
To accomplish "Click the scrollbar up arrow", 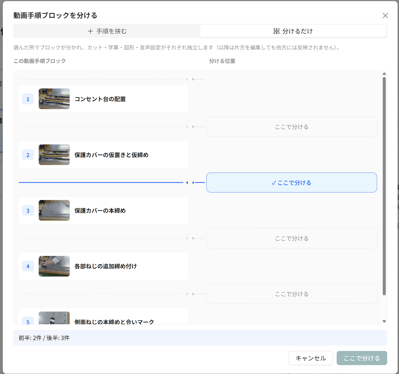I will 384,74.
